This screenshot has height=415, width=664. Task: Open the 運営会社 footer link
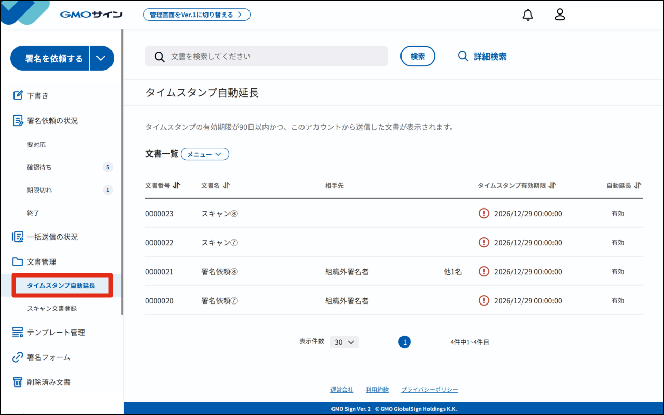pyautogui.click(x=342, y=390)
